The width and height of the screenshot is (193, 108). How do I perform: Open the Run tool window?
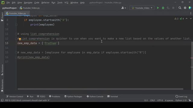tap(30, 97)
